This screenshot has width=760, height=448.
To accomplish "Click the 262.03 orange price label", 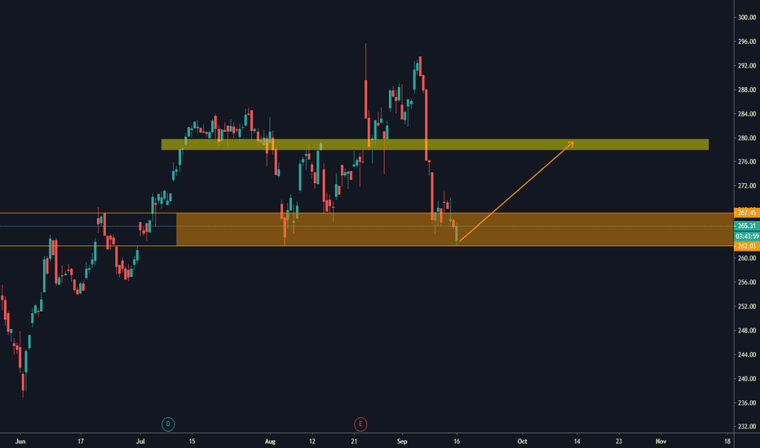I will 747,246.
